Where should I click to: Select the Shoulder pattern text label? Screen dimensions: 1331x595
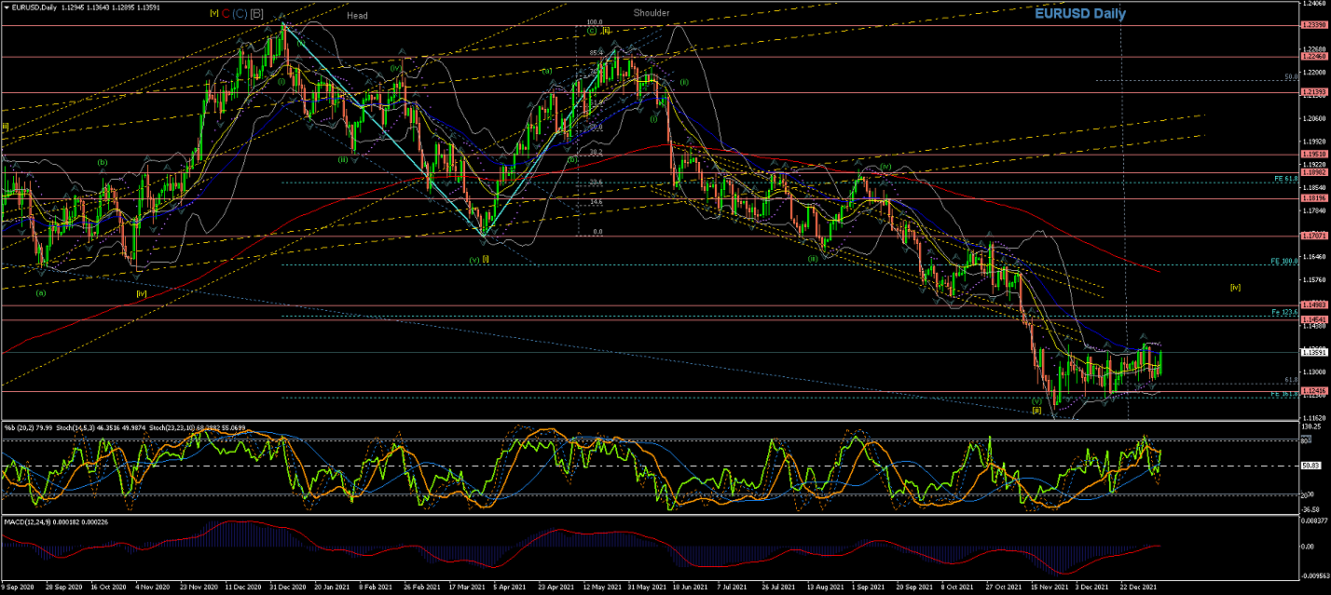651,13
